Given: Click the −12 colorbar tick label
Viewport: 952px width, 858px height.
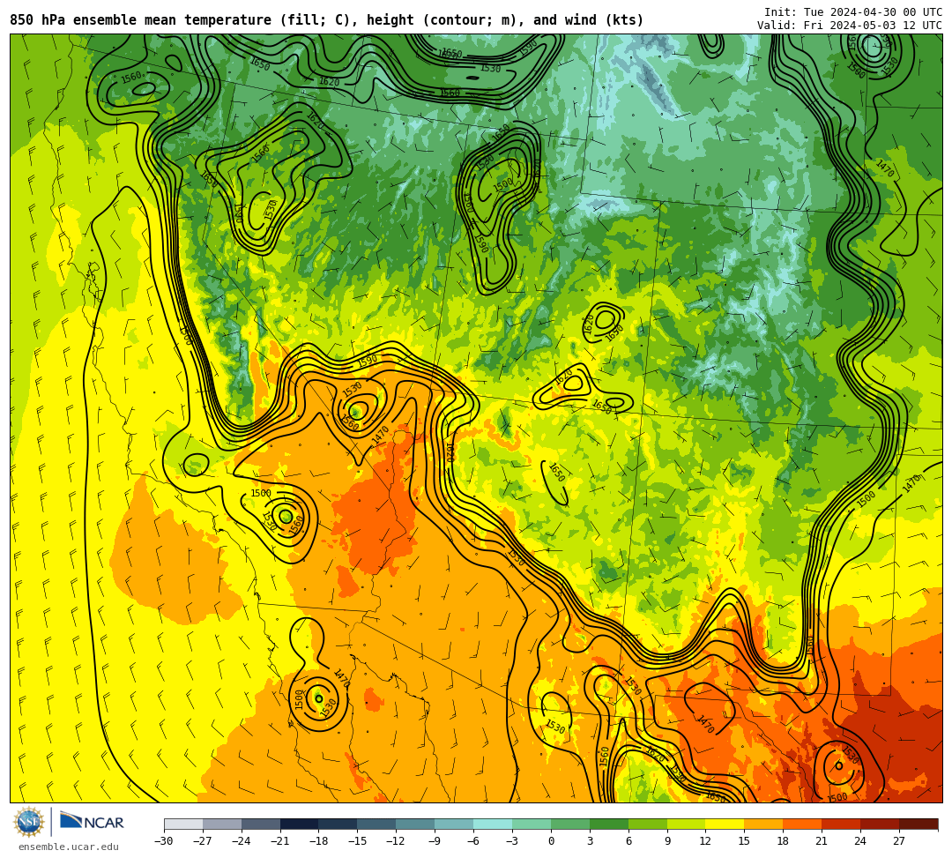Looking at the screenshot, I should 397,841.
